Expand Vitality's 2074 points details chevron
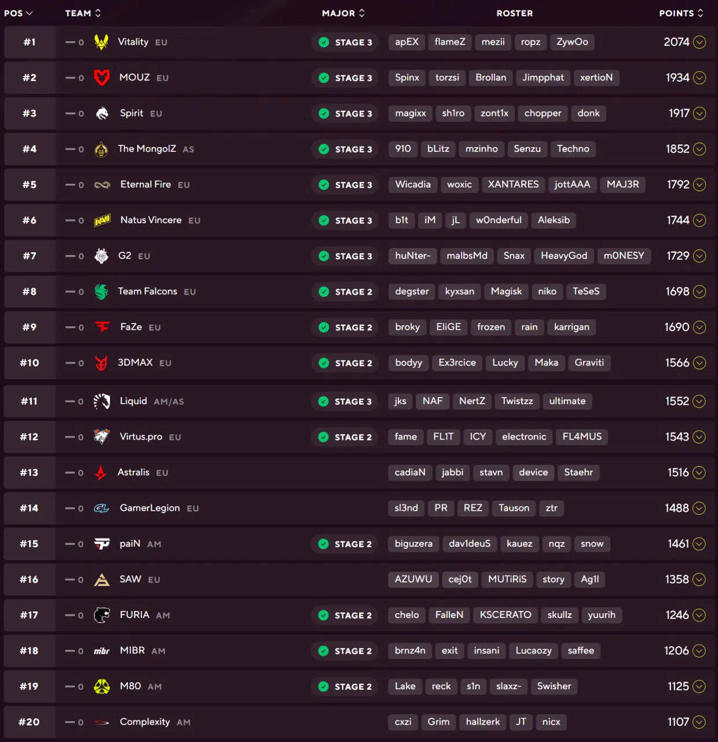Screen dimensions: 718x742 [699, 42]
